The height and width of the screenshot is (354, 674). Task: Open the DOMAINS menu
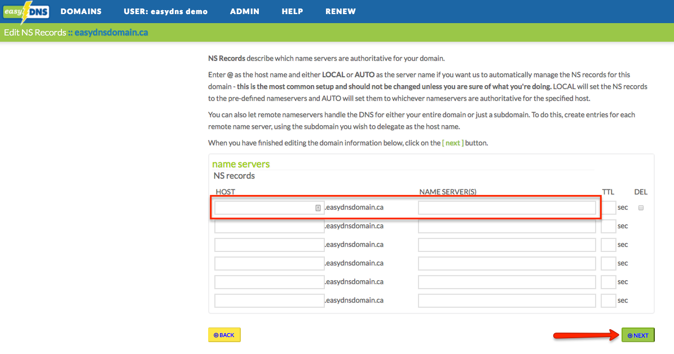pyautogui.click(x=81, y=12)
